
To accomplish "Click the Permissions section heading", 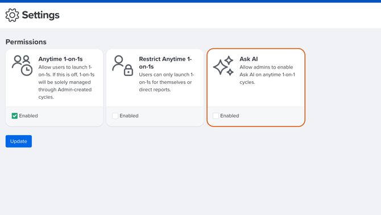I will [x=26, y=42].
